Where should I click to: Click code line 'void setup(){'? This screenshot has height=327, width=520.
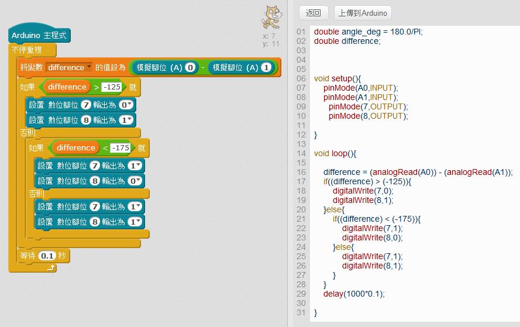[338, 78]
